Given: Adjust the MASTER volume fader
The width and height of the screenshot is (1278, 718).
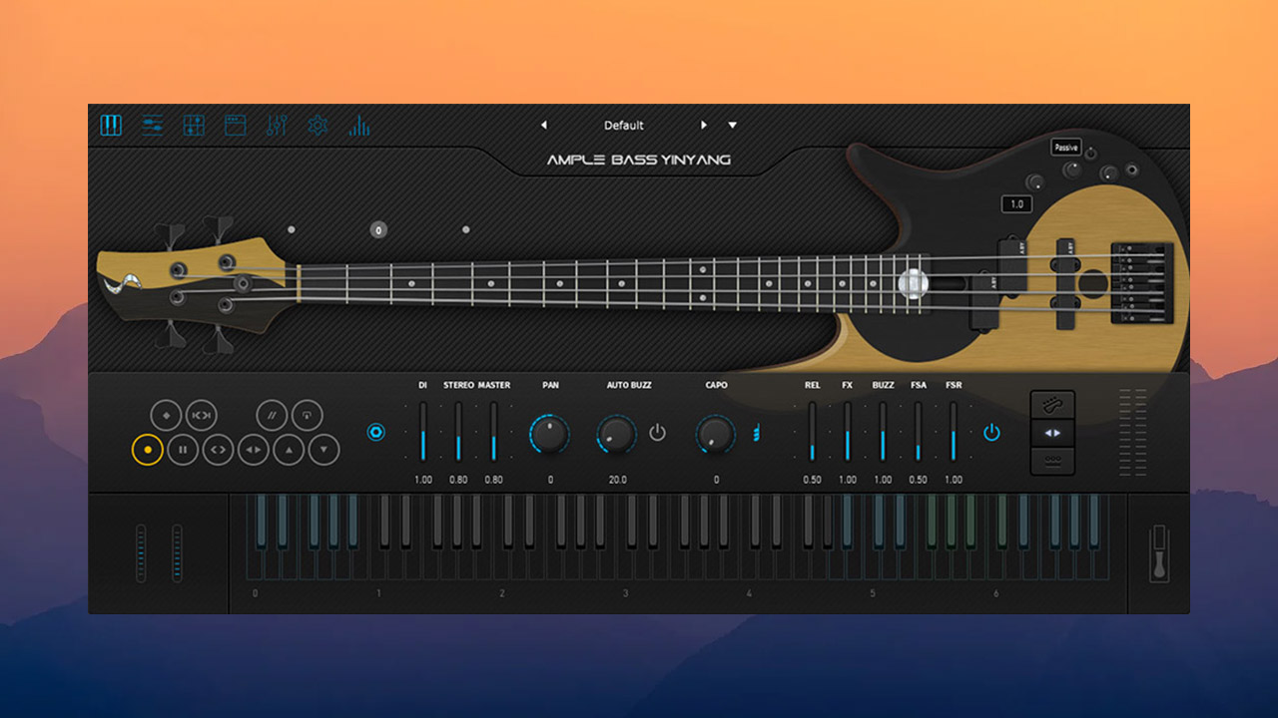Looking at the screenshot, I should pyautogui.click(x=495, y=434).
